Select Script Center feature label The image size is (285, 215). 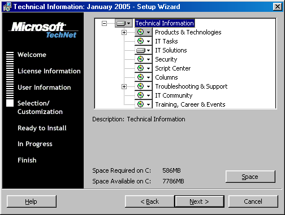click(x=173, y=68)
